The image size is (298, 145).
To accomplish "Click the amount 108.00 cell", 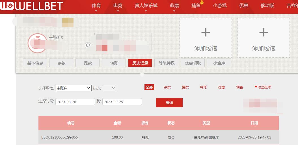I will point(117,137).
